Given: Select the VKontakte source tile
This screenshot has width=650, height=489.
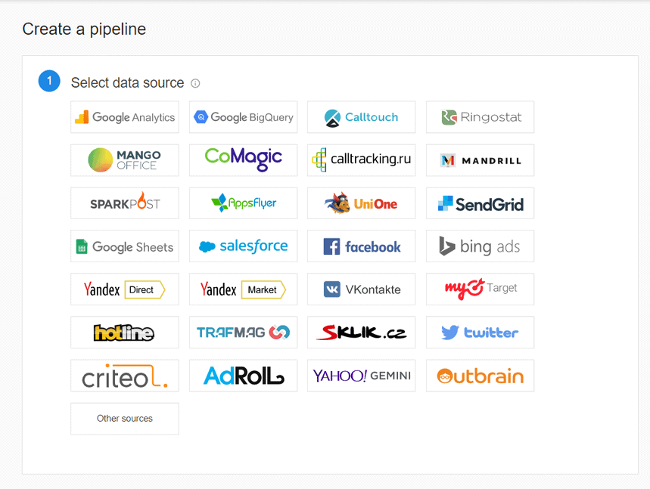Looking at the screenshot, I should click(361, 289).
